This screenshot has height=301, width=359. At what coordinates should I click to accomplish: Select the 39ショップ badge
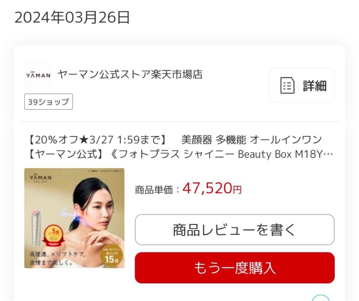click(49, 102)
